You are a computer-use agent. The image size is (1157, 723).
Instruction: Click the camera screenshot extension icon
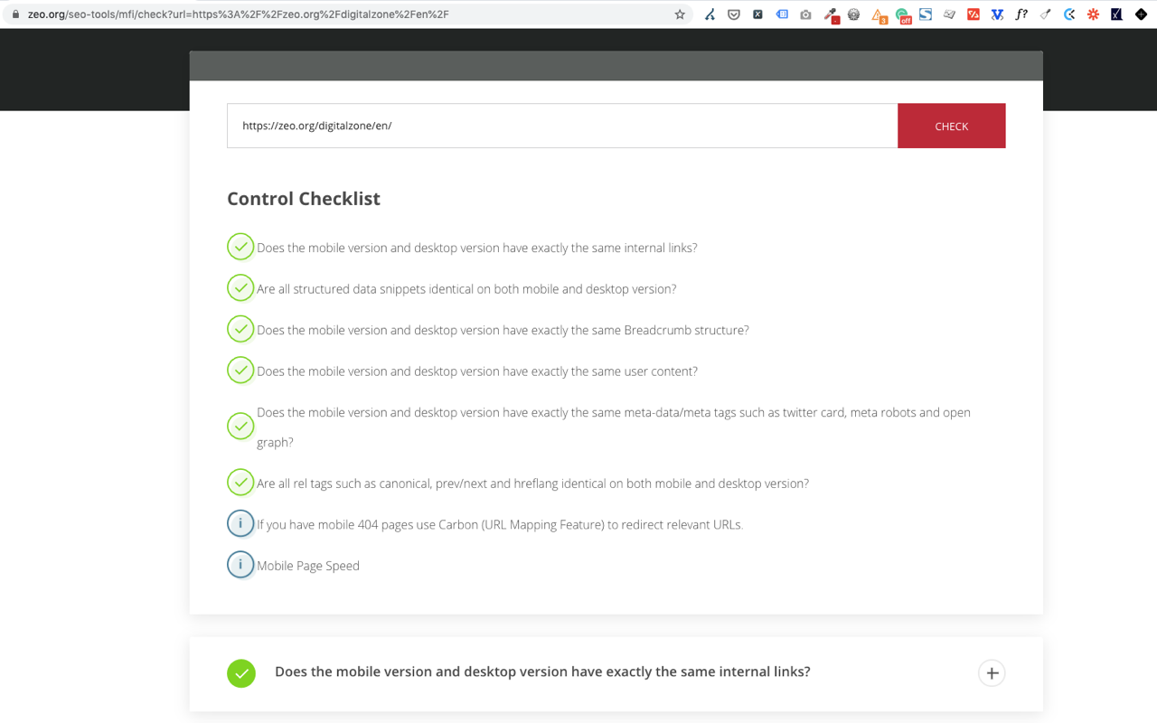(x=805, y=14)
